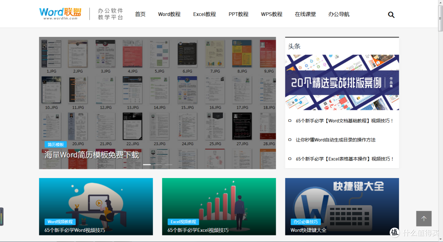Click the 头条 section heading
The width and height of the screenshot is (443, 242).
tap(294, 46)
